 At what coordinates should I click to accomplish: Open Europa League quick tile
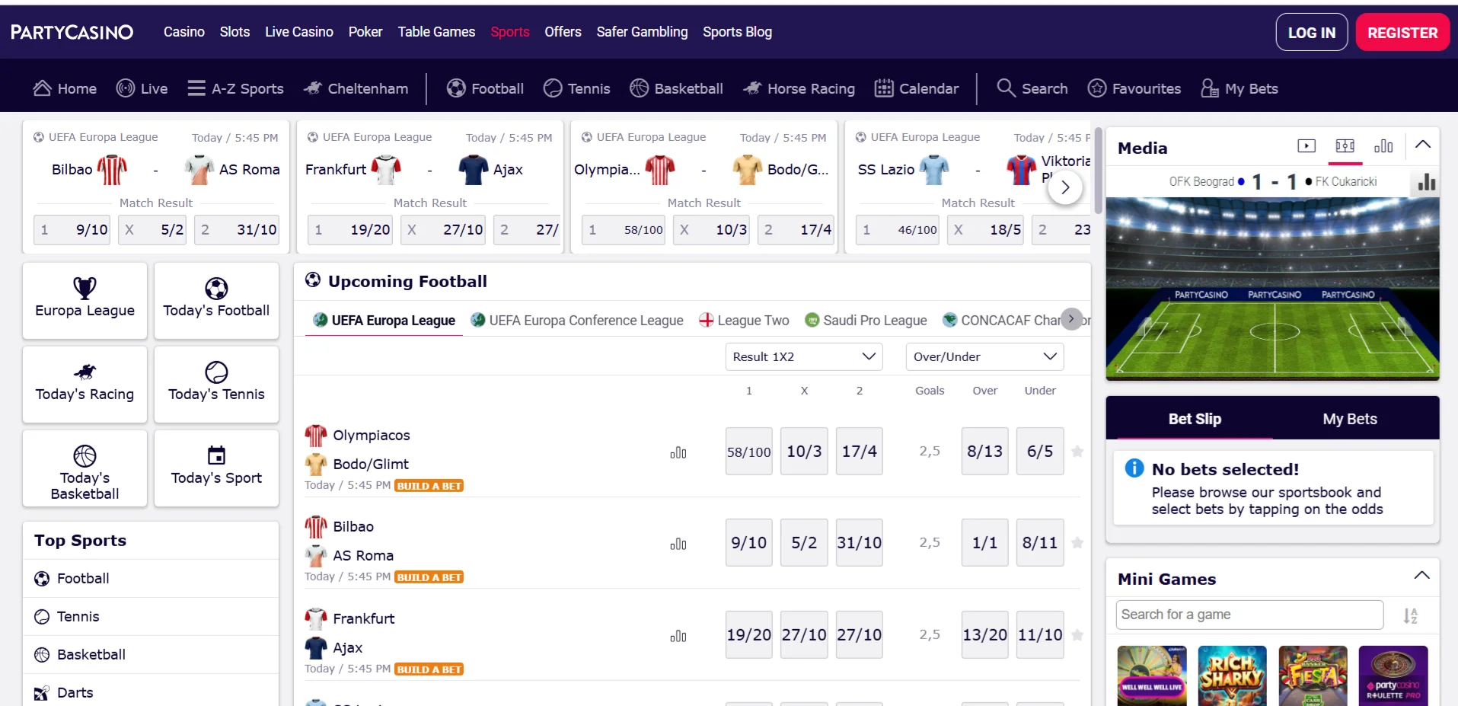(85, 301)
